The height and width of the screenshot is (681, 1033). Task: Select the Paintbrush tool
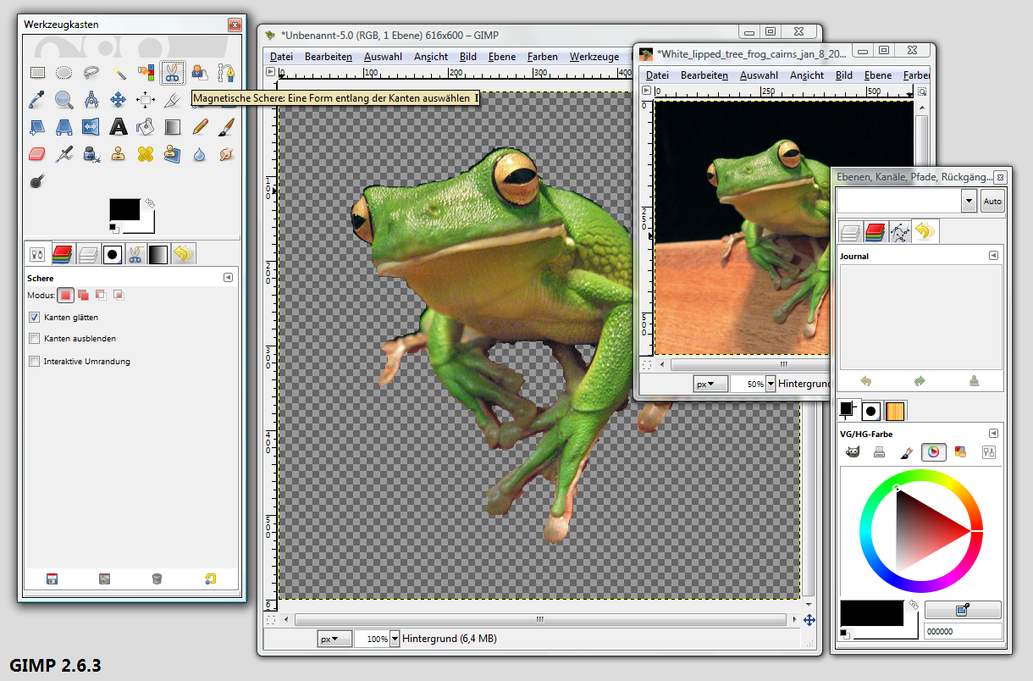tap(226, 127)
